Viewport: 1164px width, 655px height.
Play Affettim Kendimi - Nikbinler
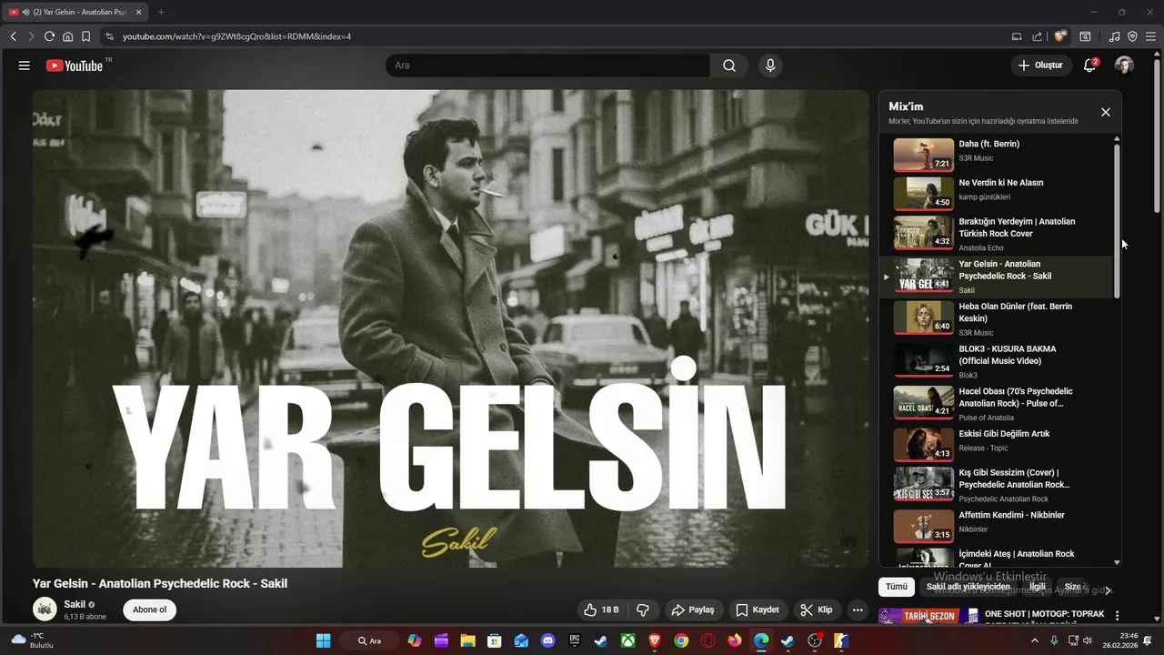click(996, 525)
